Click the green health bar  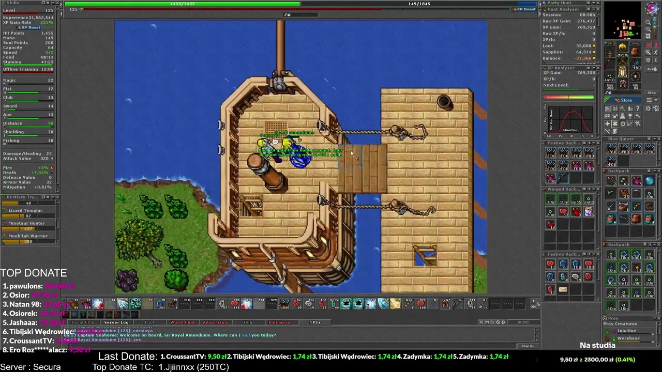click(182, 4)
